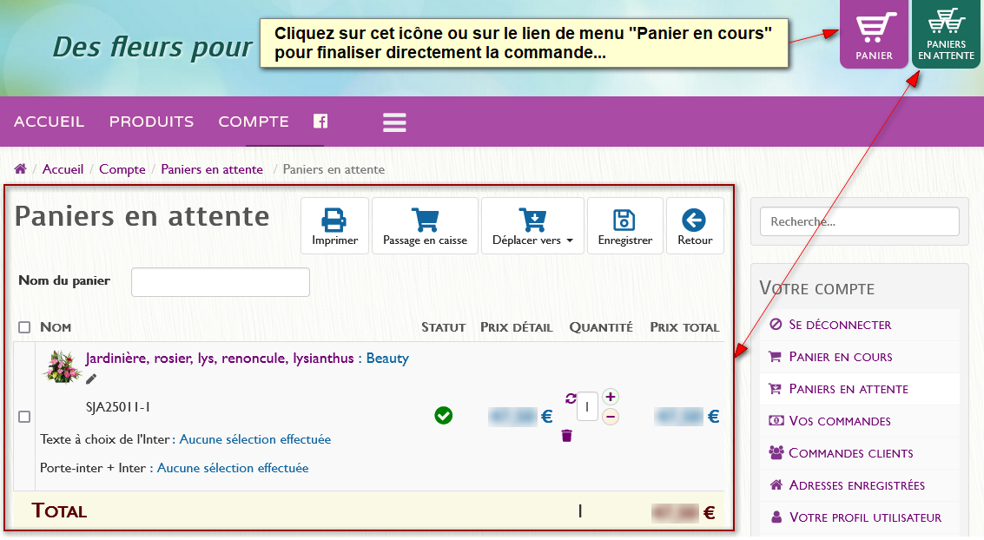Click the home icon in breadcrumb

pyautogui.click(x=21, y=169)
